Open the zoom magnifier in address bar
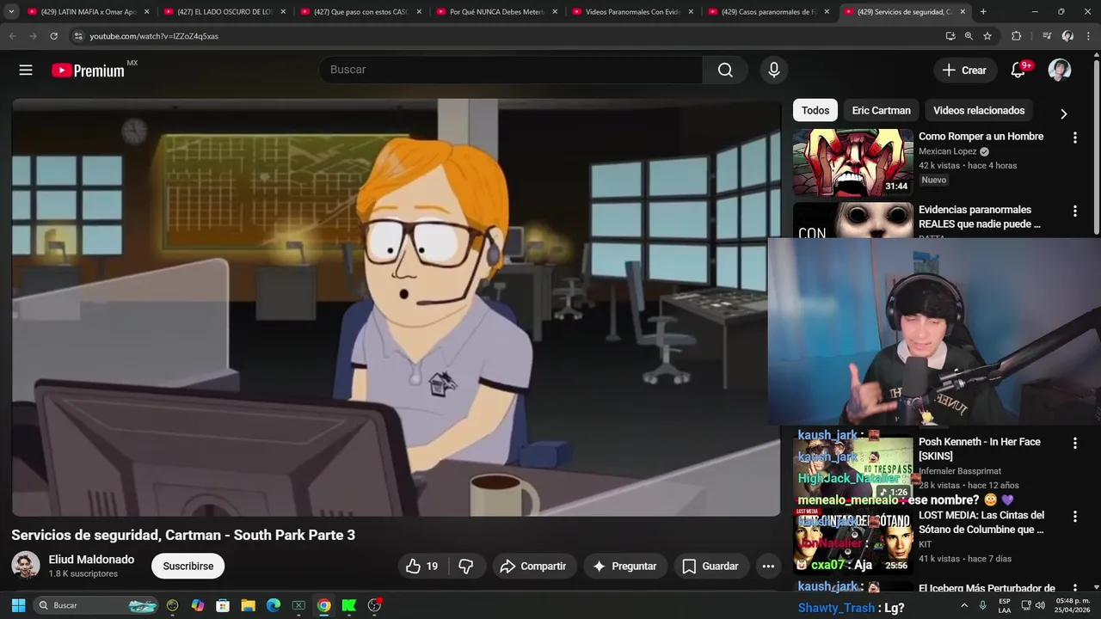This screenshot has width=1101, height=619. coord(969,36)
